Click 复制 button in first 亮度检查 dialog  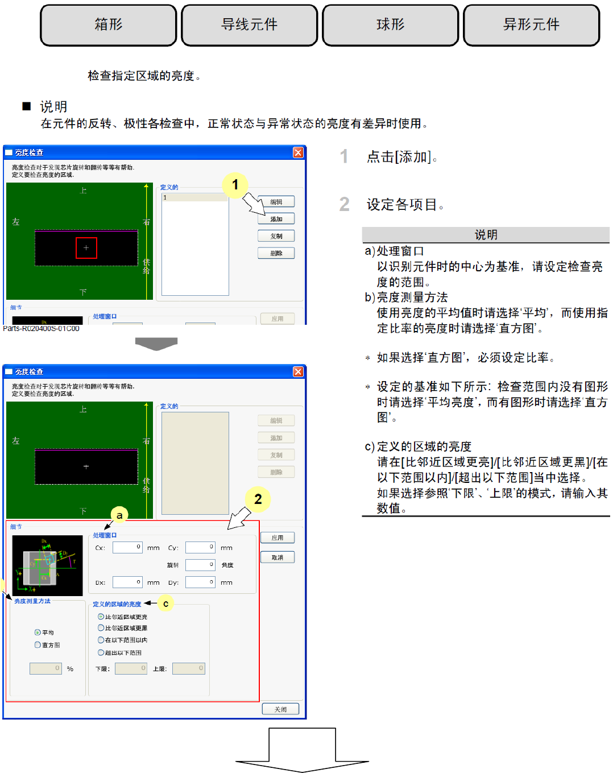pyautogui.click(x=276, y=236)
